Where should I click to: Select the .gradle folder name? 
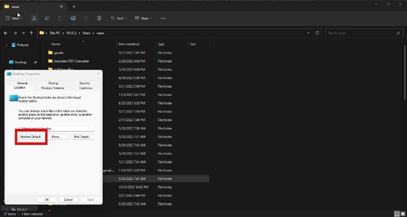(58, 53)
